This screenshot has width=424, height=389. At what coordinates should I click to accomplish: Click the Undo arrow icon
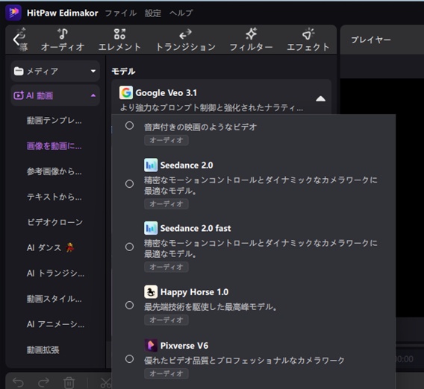tap(19, 382)
